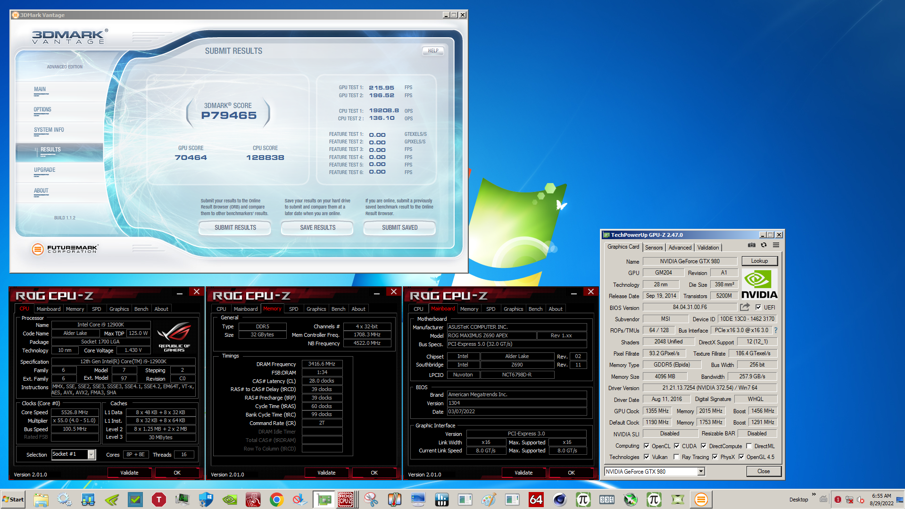The height and width of the screenshot is (509, 905).
Task: Click the 3DMark Vantage orange taskbar button
Action: (701, 500)
